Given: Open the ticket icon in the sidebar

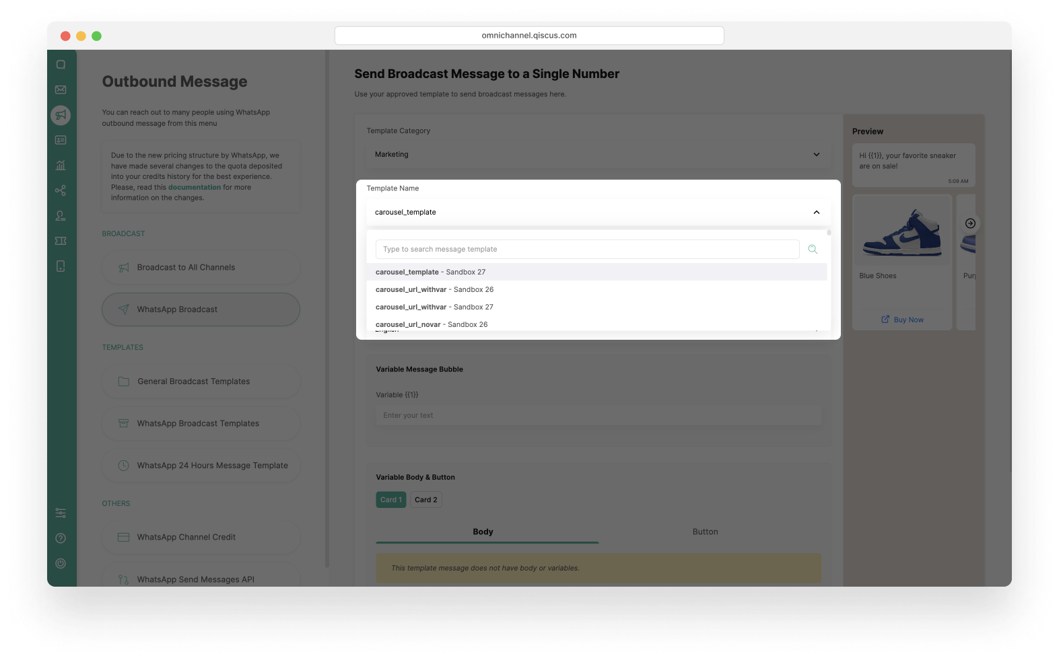Looking at the screenshot, I should click(61, 241).
